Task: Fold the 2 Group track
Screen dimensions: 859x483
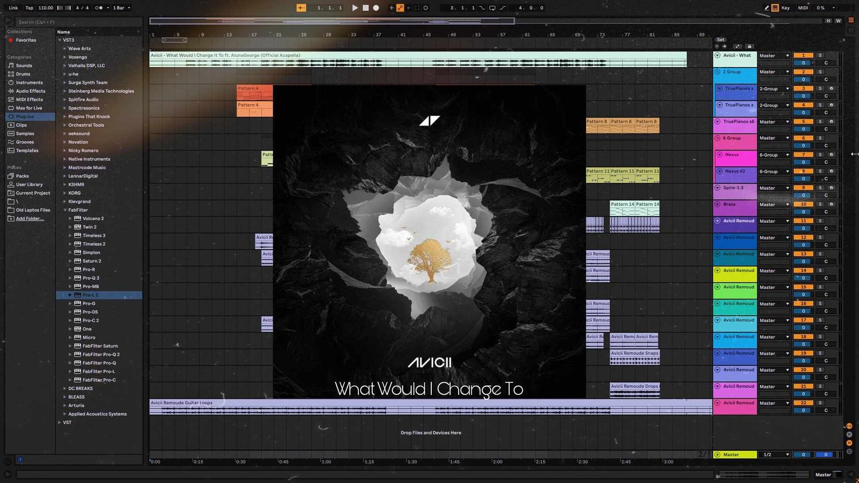Action: (x=718, y=72)
